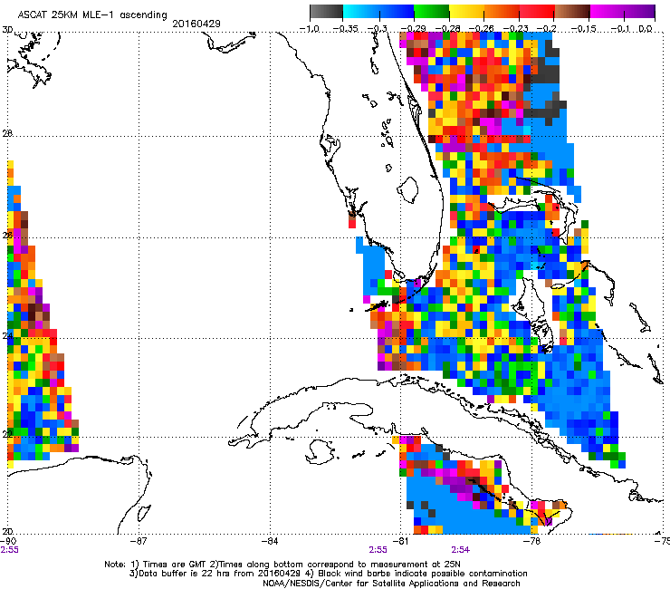
Task: Click the '-0.15' color scale label
Action: [584, 29]
